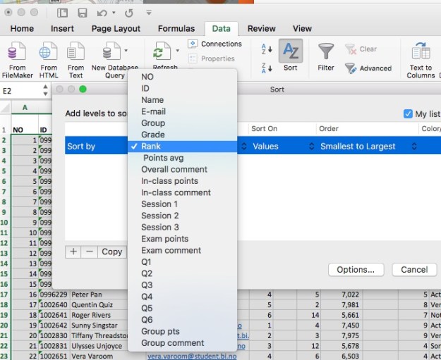
Task: Switch to the Review ribbon tab
Action: click(x=261, y=29)
